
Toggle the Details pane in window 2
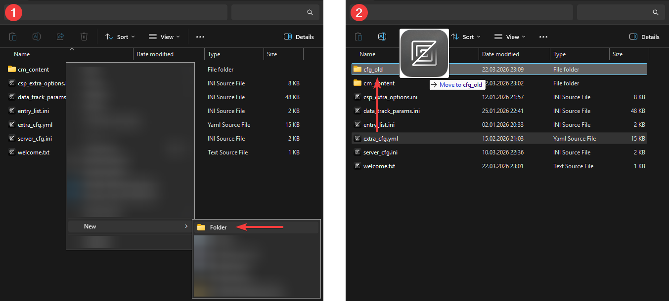pyautogui.click(x=644, y=37)
